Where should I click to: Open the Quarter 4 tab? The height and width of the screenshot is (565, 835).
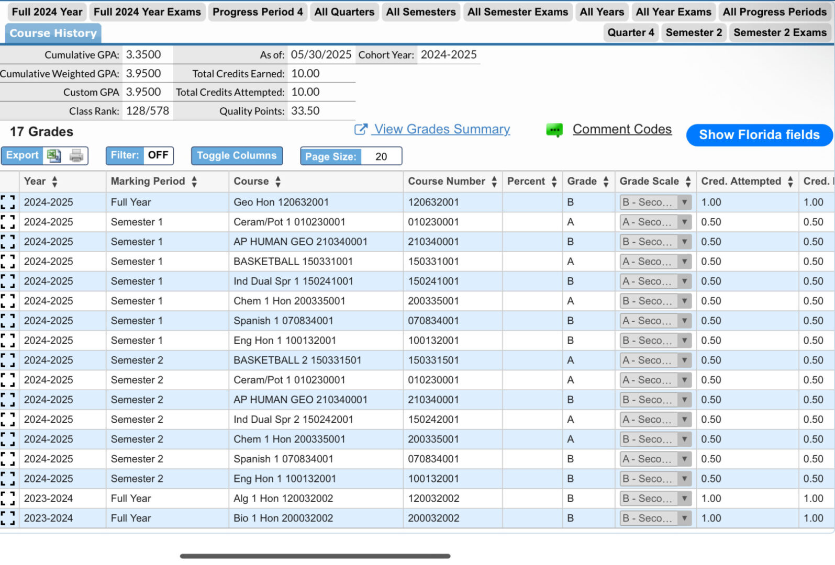pyautogui.click(x=630, y=32)
